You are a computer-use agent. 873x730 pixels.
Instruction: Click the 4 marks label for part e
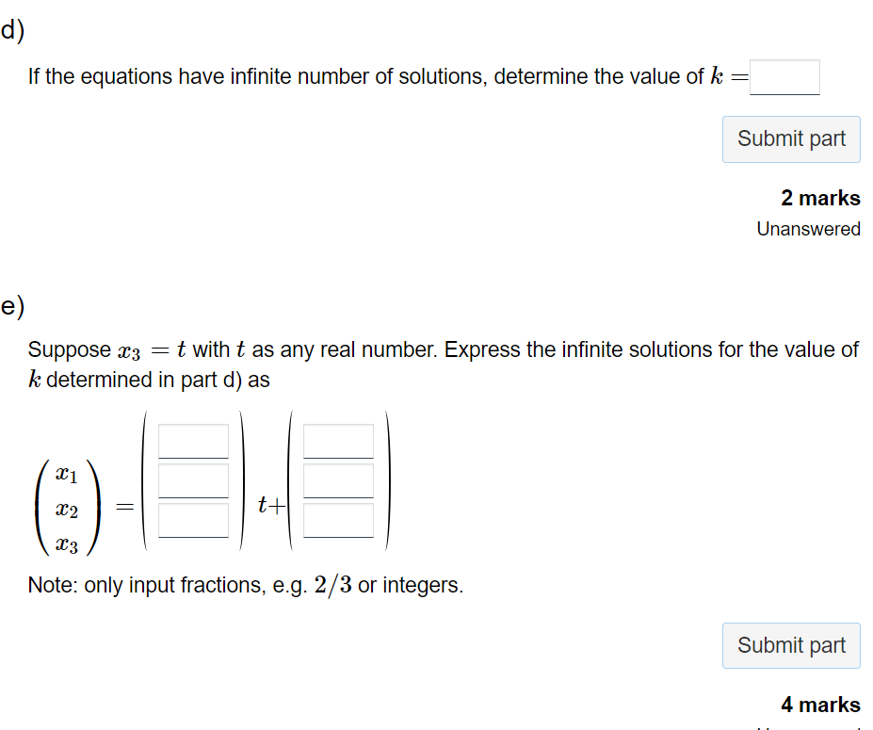(x=820, y=705)
